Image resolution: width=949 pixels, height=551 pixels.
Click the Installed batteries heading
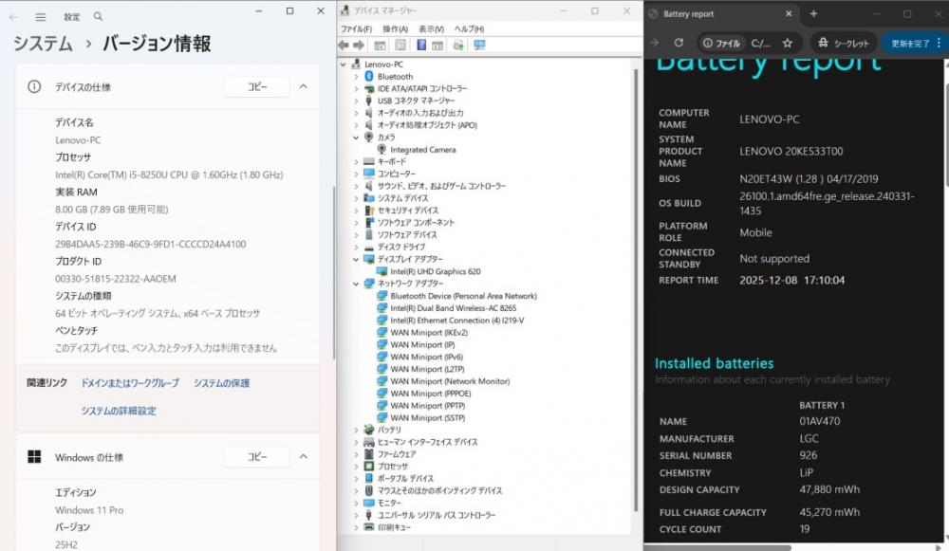(x=715, y=363)
